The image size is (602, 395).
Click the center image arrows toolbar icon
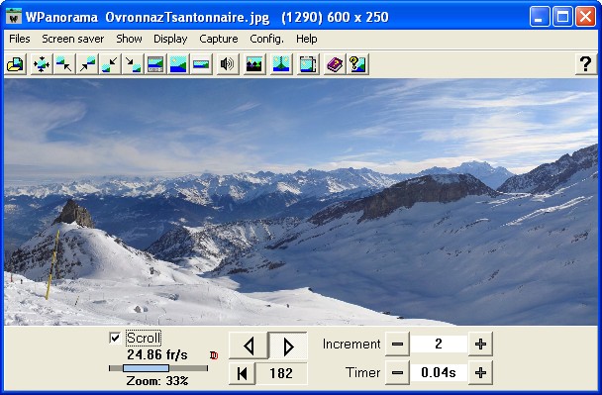coord(41,64)
